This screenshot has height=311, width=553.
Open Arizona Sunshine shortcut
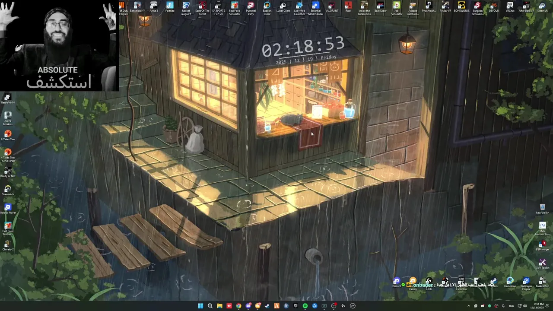pyautogui.click(x=413, y=8)
